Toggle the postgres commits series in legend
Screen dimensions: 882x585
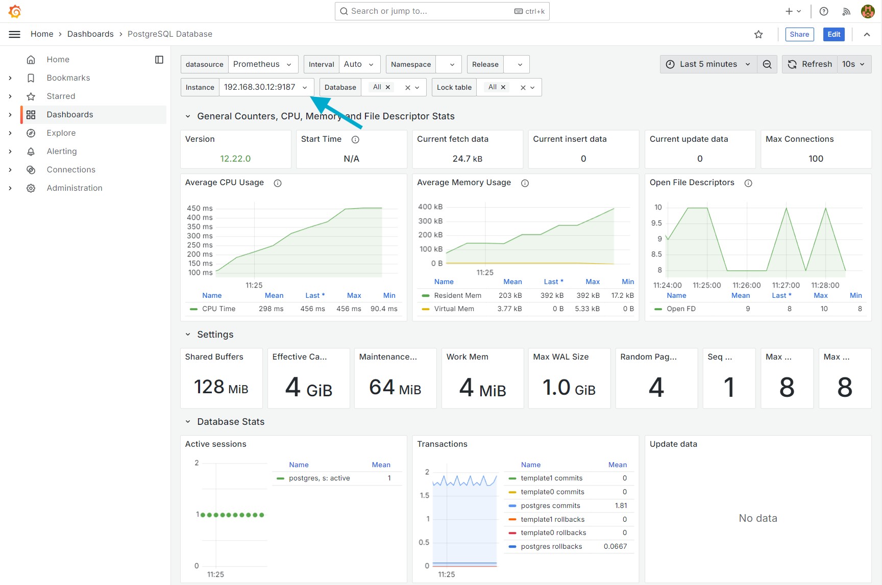pos(550,506)
